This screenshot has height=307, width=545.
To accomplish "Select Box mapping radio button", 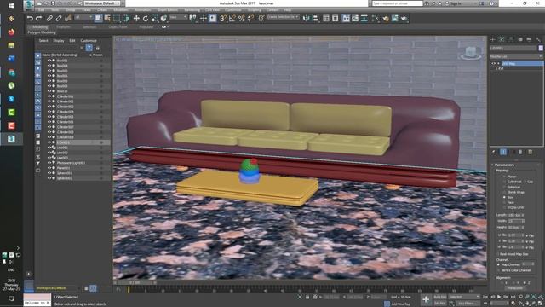I will (x=505, y=197).
